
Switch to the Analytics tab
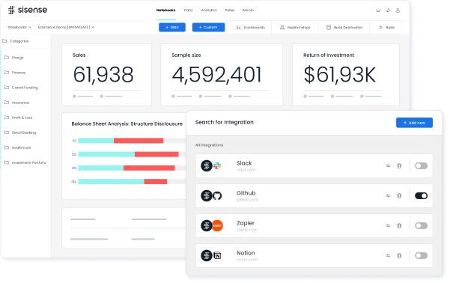click(x=209, y=10)
